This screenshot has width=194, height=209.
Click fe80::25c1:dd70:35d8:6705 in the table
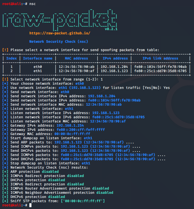(x=160, y=71)
